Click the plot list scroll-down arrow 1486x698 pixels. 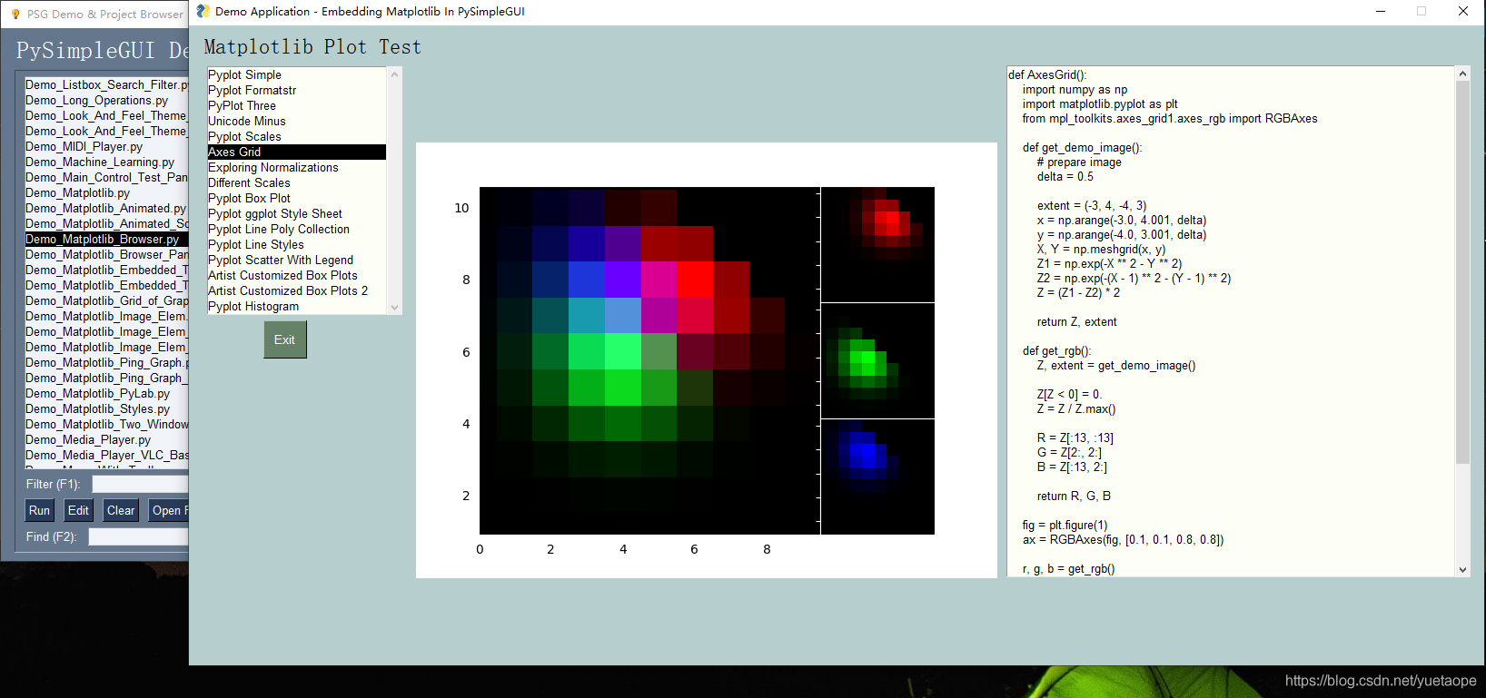point(394,308)
